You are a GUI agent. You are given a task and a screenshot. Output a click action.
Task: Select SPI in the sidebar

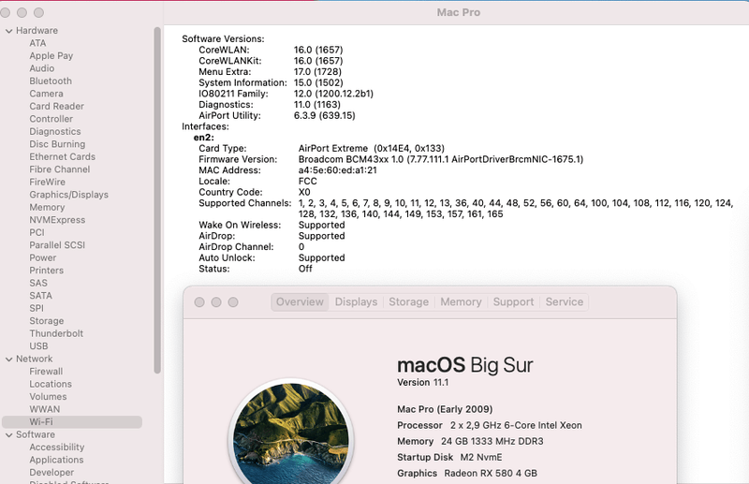tap(37, 308)
